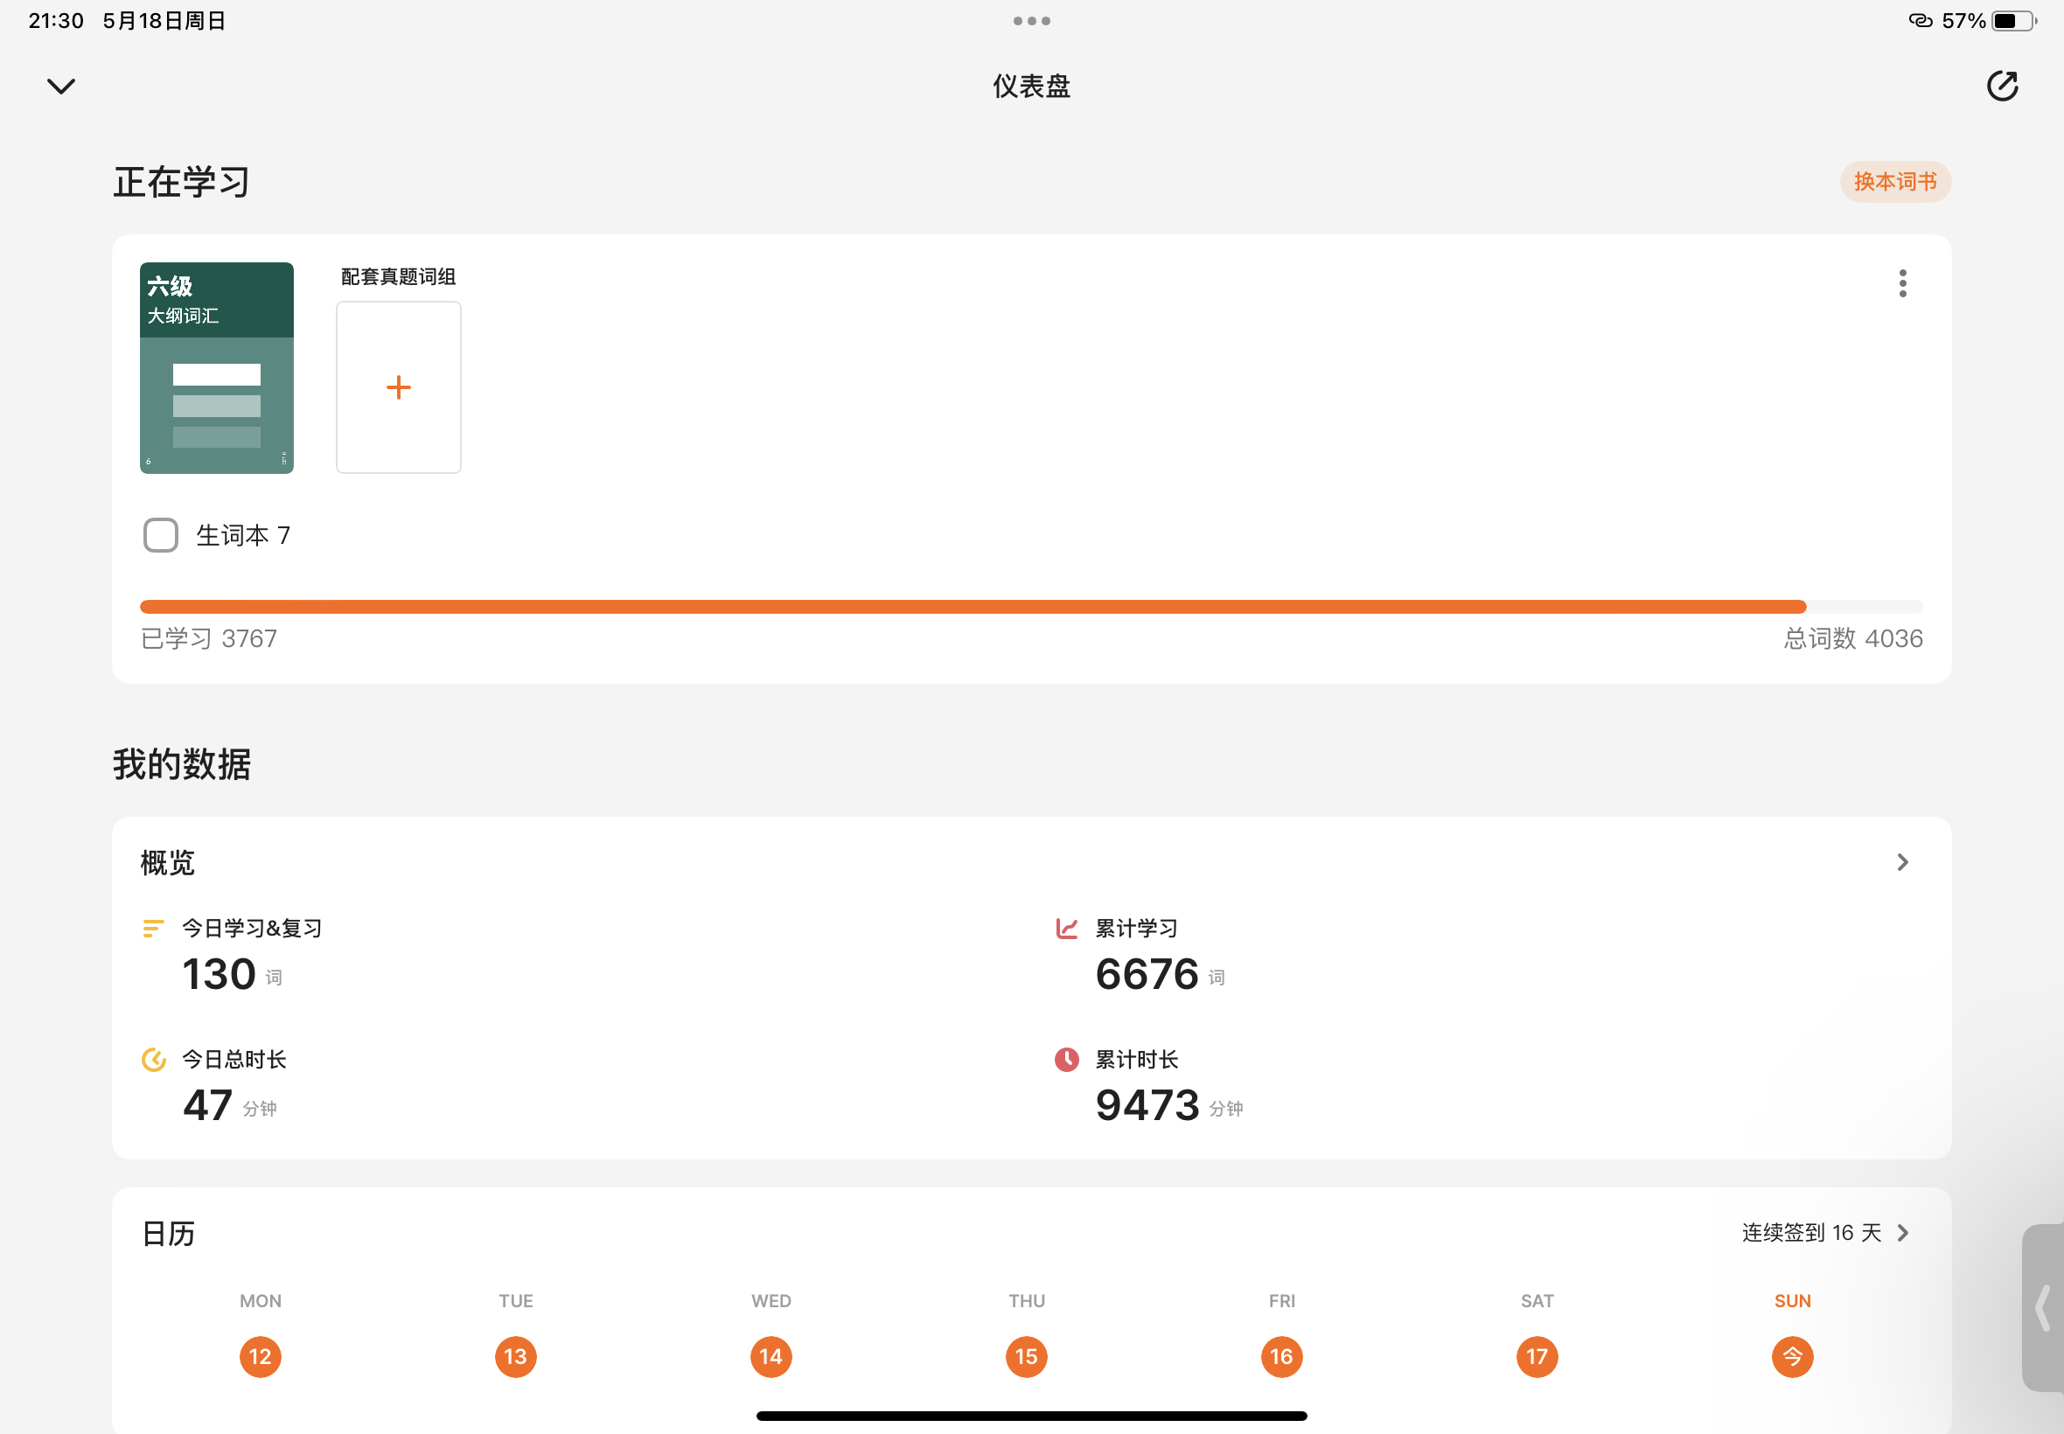This screenshot has height=1434, width=2064.
Task: Tap the three-dot multitasking menu at top
Action: coord(1031,21)
